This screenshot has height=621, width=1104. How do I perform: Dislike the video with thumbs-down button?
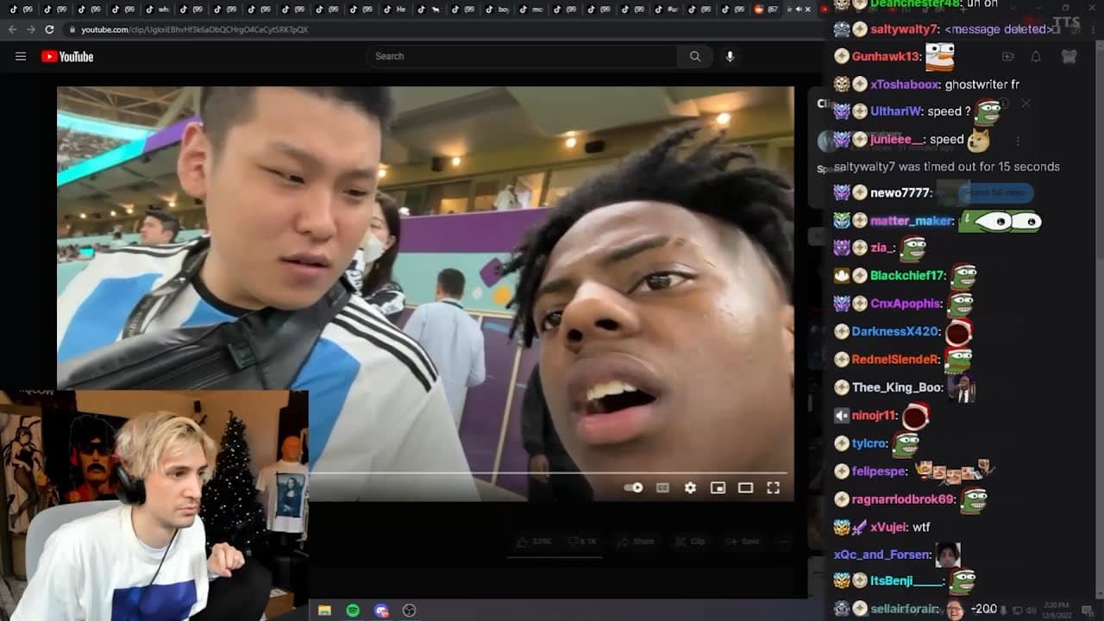point(581,542)
